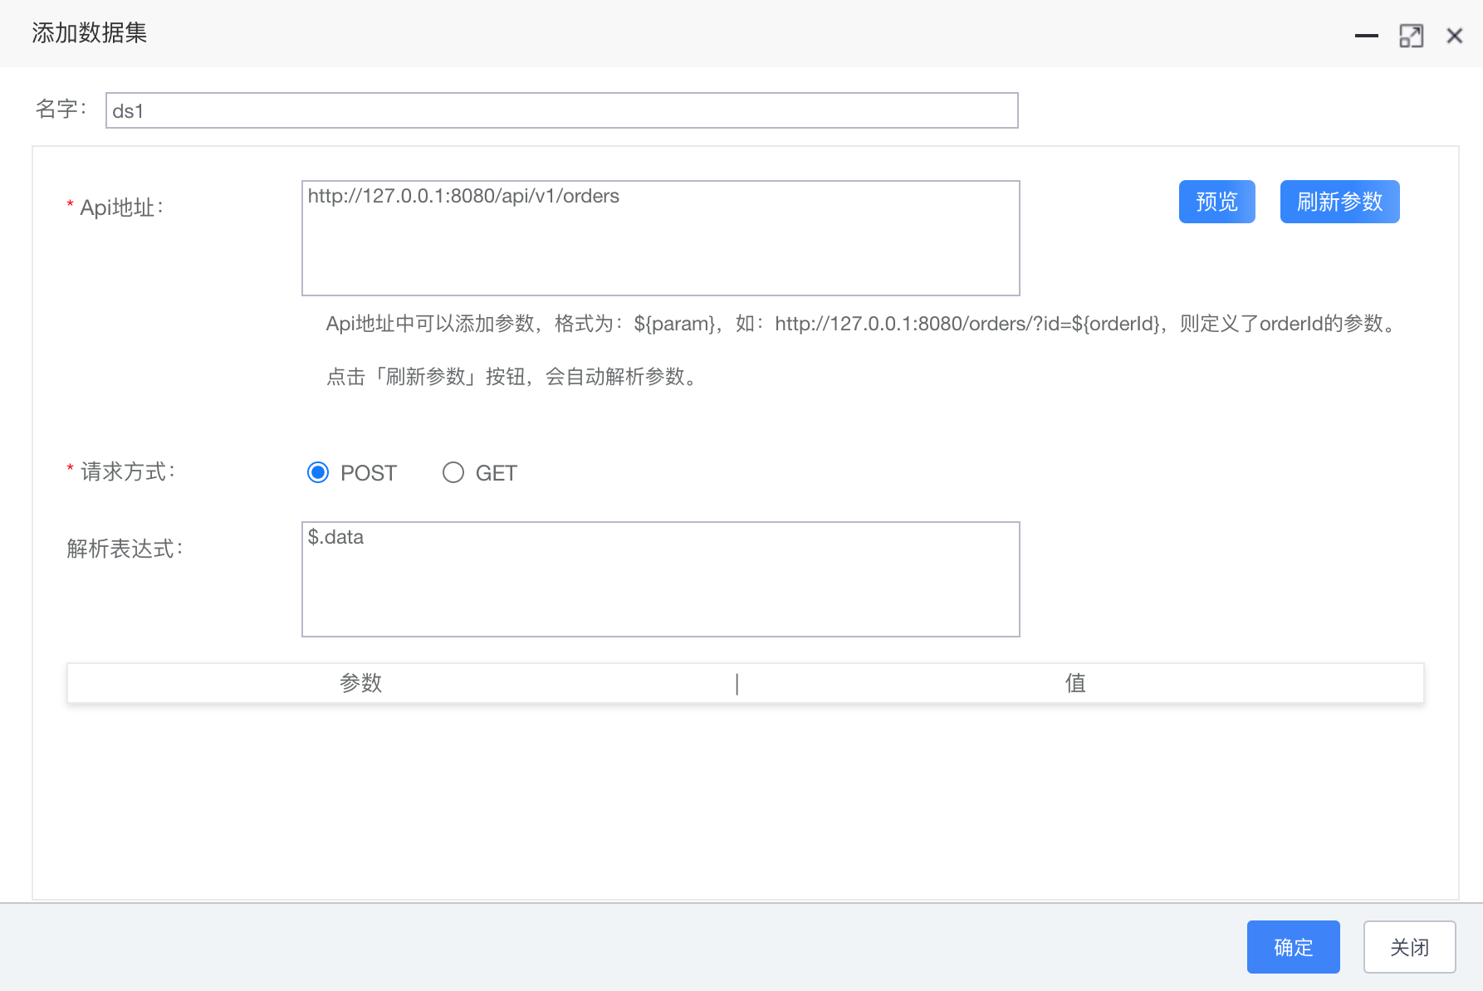Click the Api地址 field label
Screen dimensions: 1483x991
click(x=121, y=207)
